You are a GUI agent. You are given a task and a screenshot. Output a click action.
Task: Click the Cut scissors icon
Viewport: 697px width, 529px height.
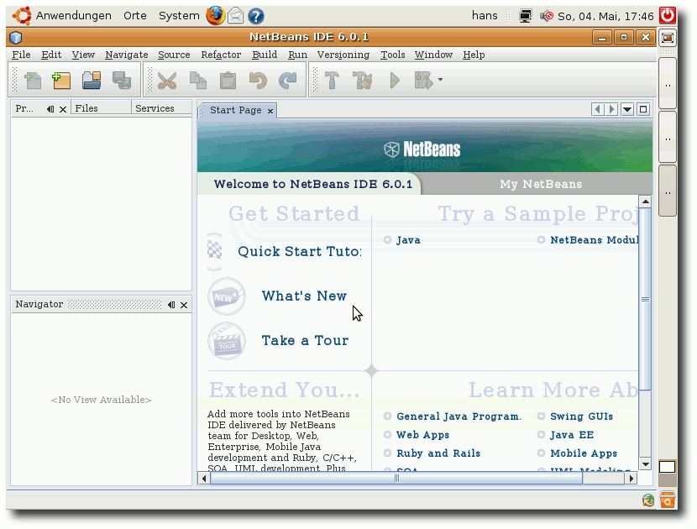[x=167, y=81]
